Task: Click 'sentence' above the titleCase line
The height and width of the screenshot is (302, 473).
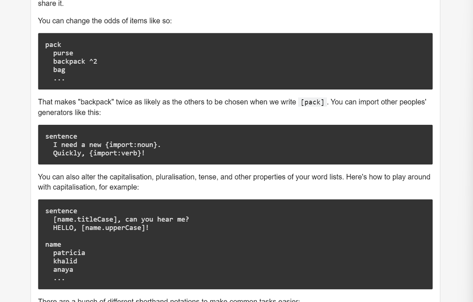Action: pyautogui.click(x=61, y=211)
